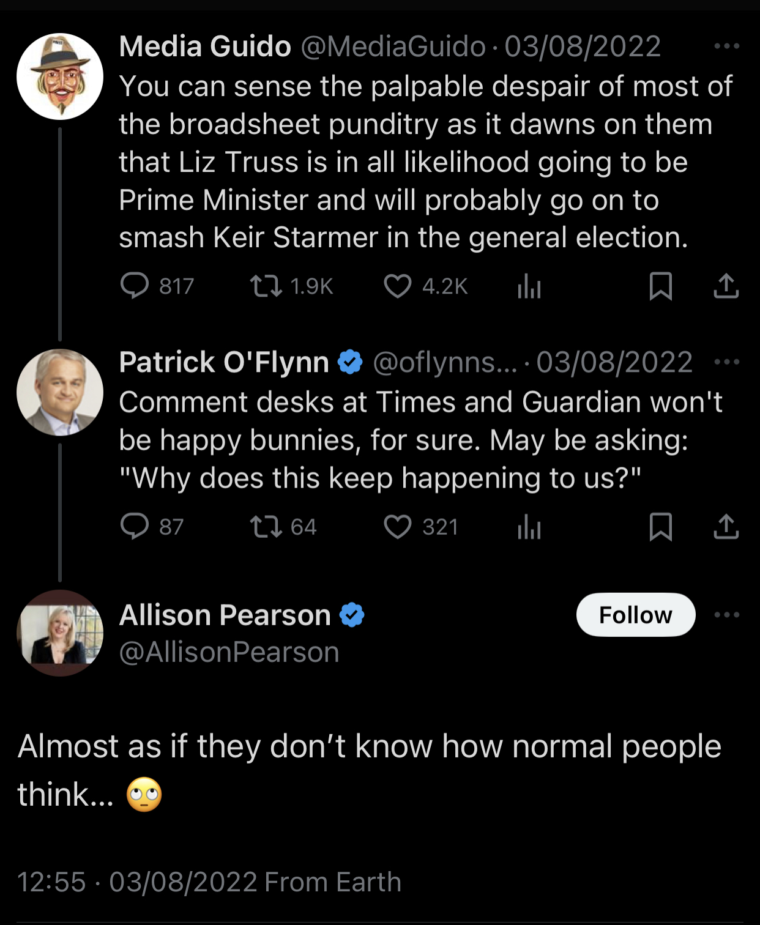This screenshot has height=925, width=760.
Task: View analytics for Patrick O'Flynn's tweet
Action: pyautogui.click(x=529, y=526)
